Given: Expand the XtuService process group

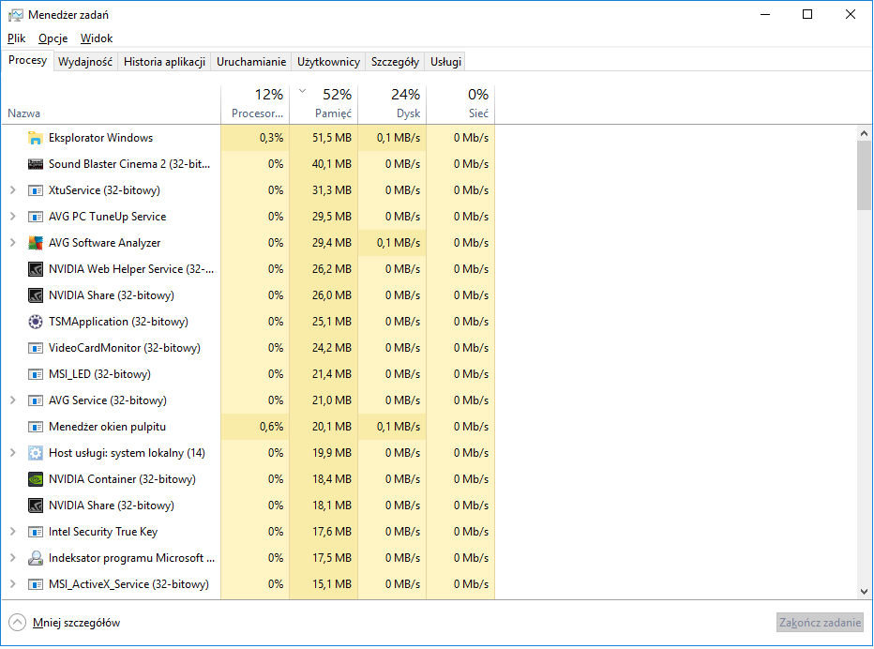Looking at the screenshot, I should tap(13, 190).
